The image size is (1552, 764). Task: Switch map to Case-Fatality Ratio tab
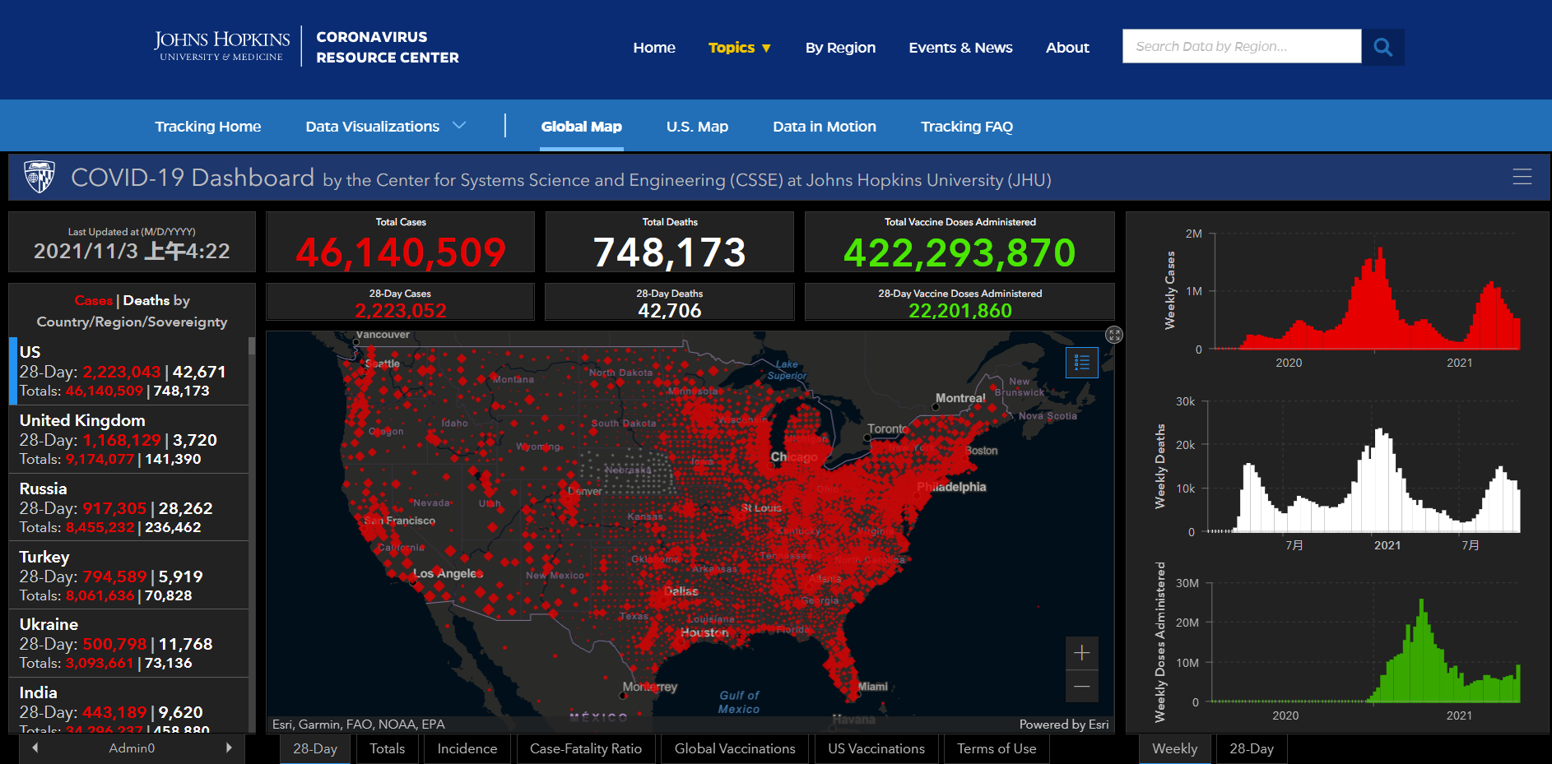(586, 748)
